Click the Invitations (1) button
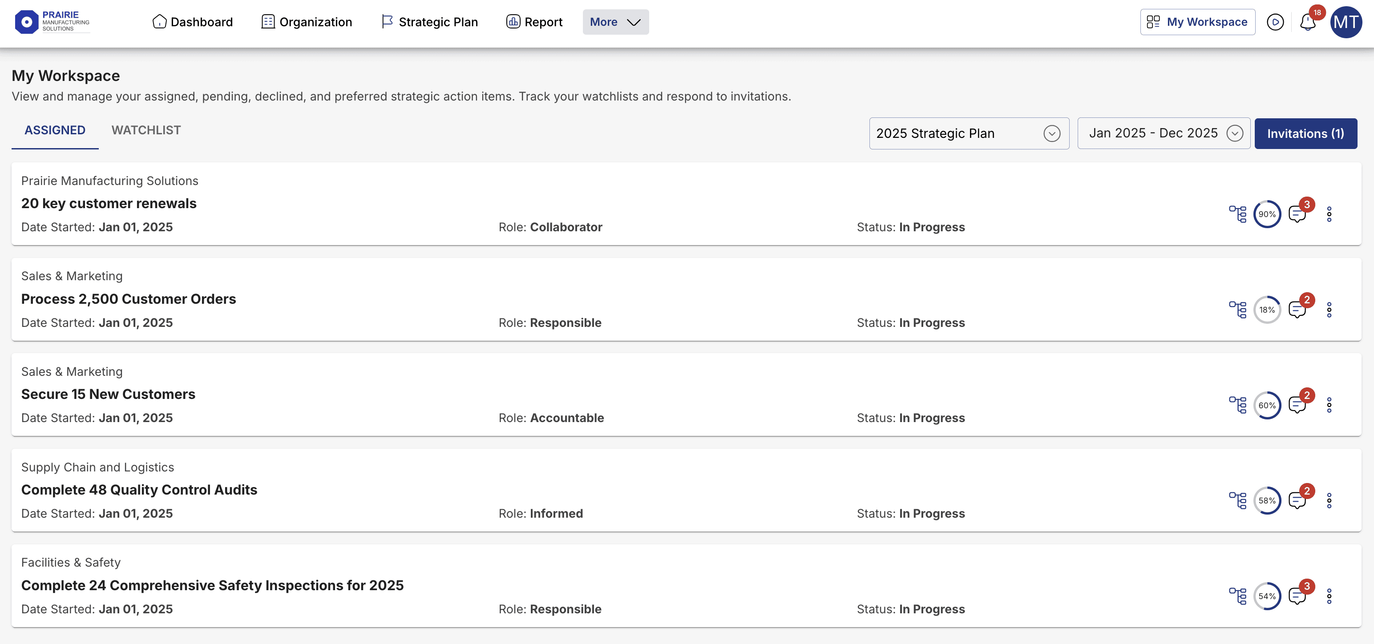This screenshot has width=1374, height=644. (x=1305, y=133)
